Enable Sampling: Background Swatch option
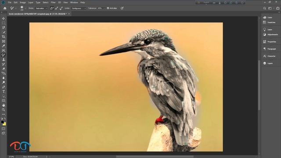The width and height of the screenshot is (281, 158). (x=61, y=8)
